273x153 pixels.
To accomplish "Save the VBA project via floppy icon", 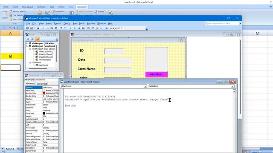I will pyautogui.click(x=38, y=28).
